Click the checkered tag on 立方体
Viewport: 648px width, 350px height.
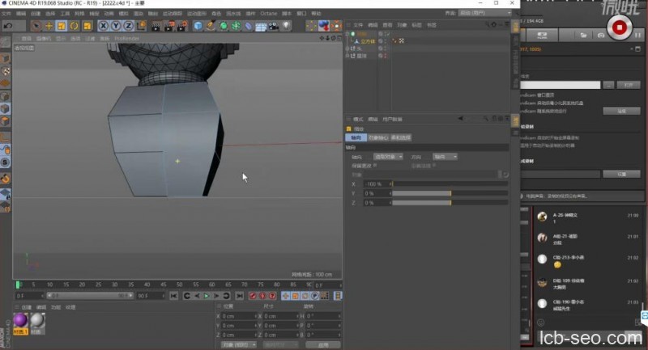pos(401,41)
